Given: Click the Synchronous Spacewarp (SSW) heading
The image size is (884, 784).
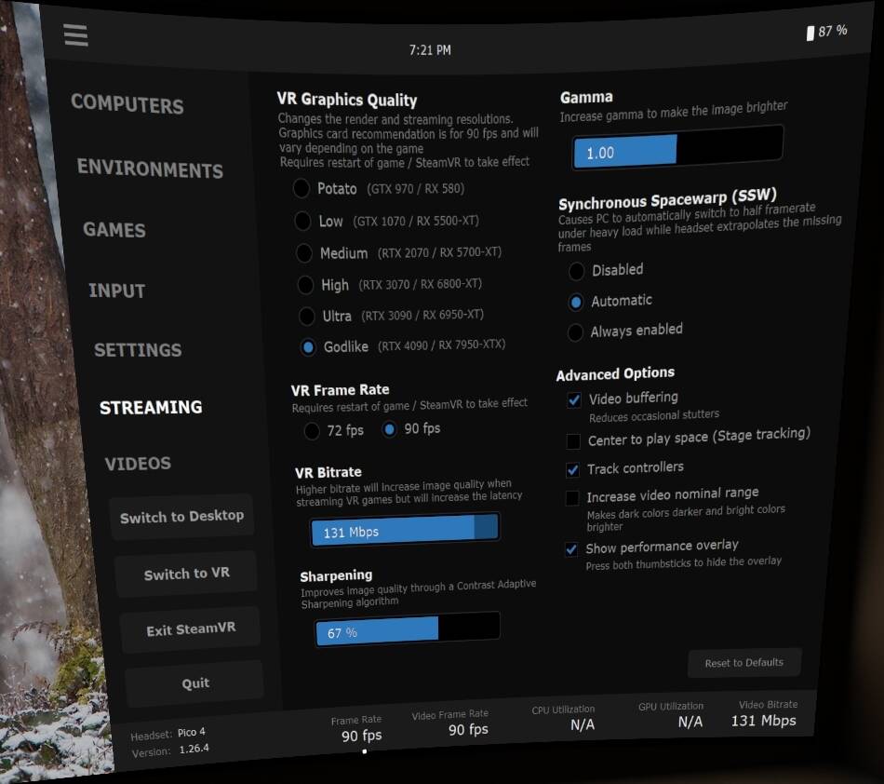Looking at the screenshot, I should coord(667,198).
